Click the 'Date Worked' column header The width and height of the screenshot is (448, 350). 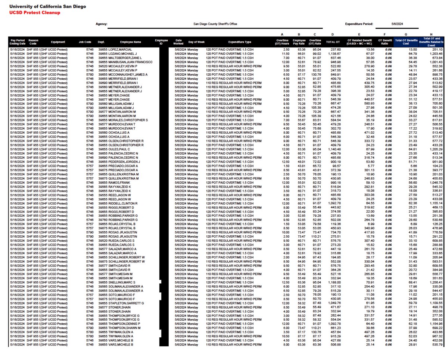[x=179, y=42]
